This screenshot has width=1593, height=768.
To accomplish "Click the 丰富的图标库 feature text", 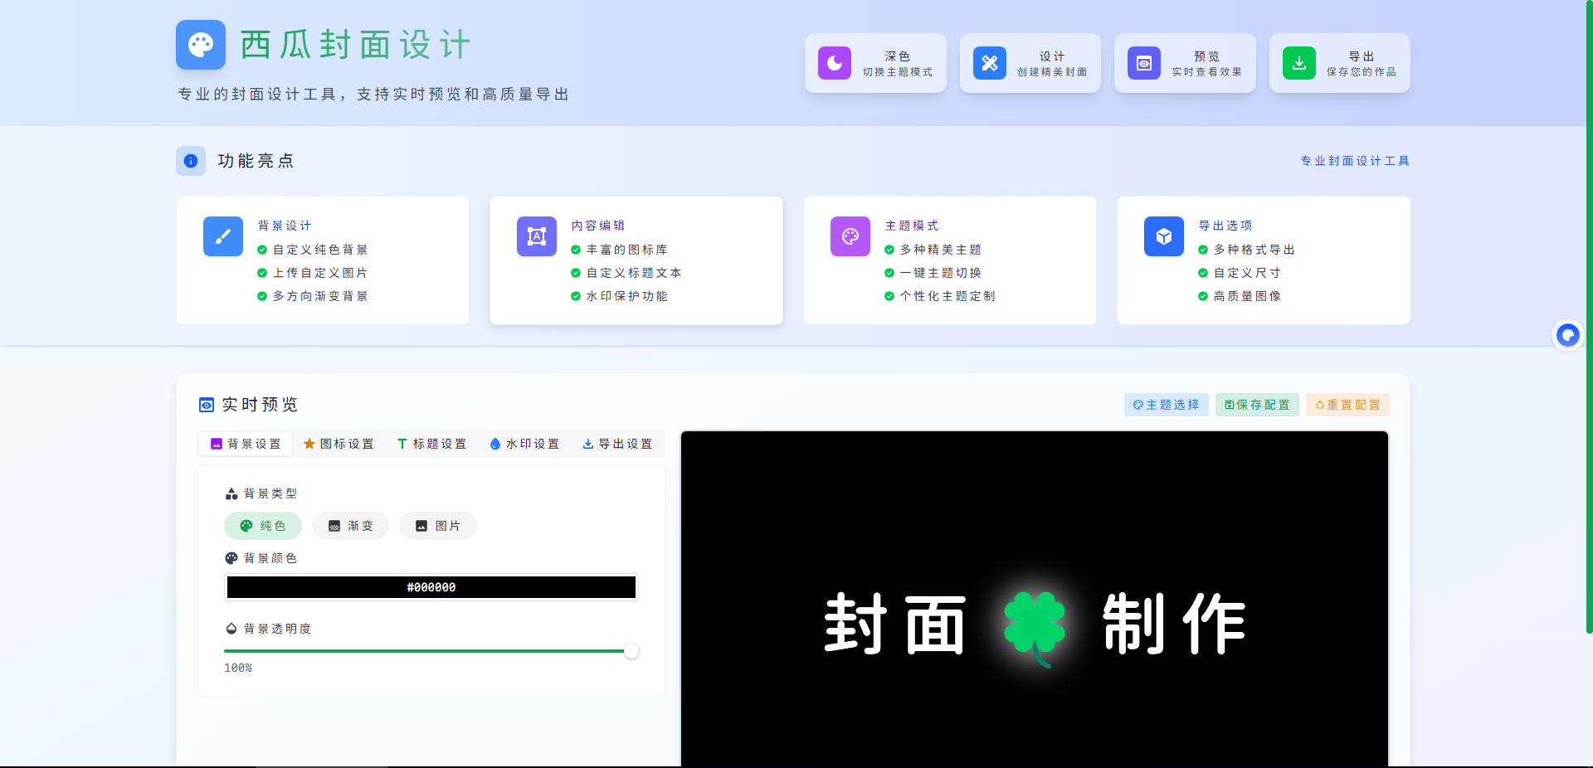I will point(627,250).
